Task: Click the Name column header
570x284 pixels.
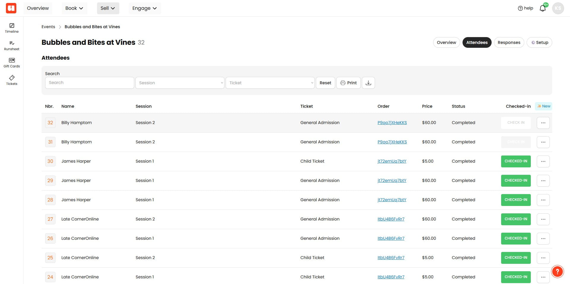Action: [68, 106]
